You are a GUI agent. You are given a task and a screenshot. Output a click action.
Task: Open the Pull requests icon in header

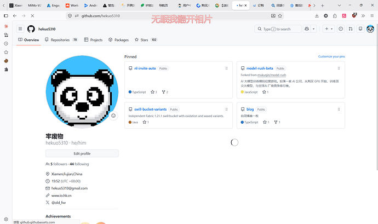351,29
